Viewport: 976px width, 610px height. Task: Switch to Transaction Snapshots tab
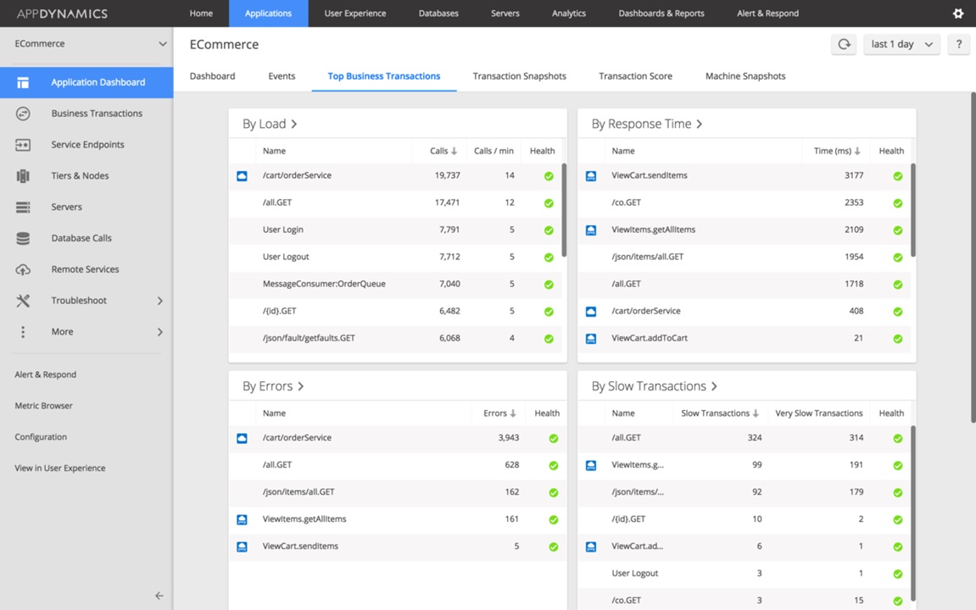(x=519, y=76)
